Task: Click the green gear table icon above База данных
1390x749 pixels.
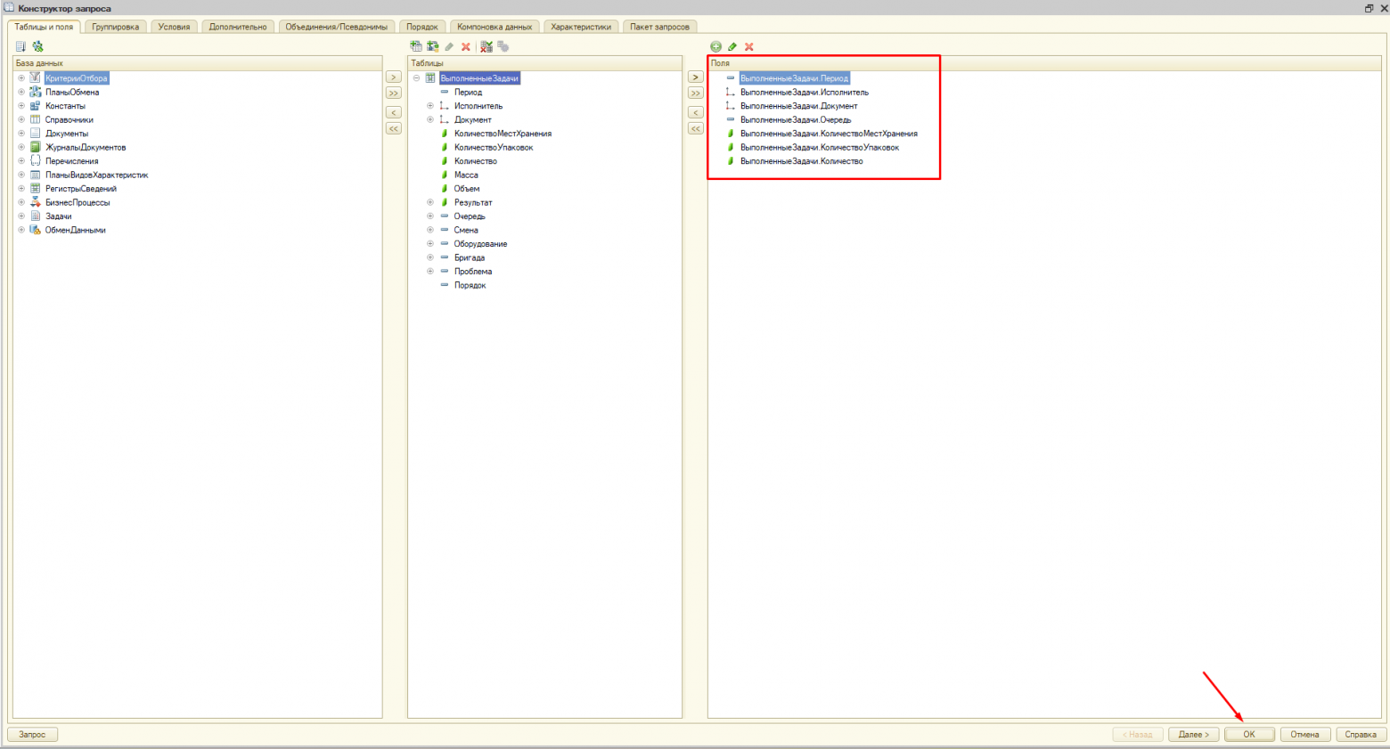Action: 37,46
